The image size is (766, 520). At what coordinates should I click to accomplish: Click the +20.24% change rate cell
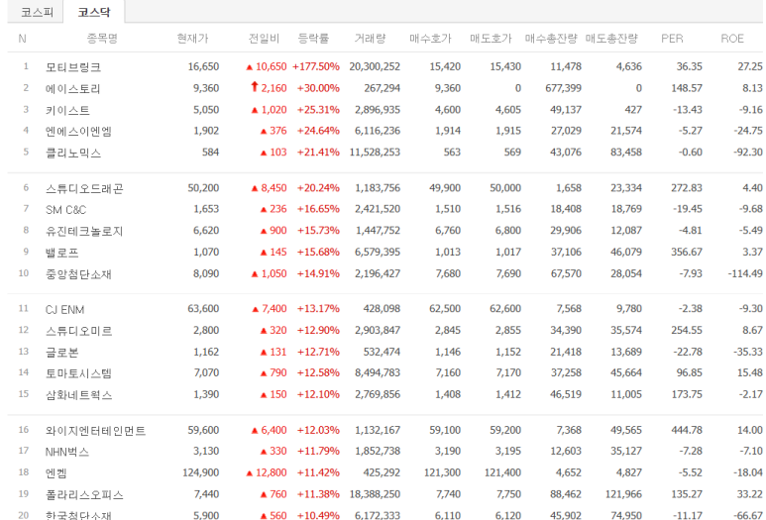click(x=318, y=188)
